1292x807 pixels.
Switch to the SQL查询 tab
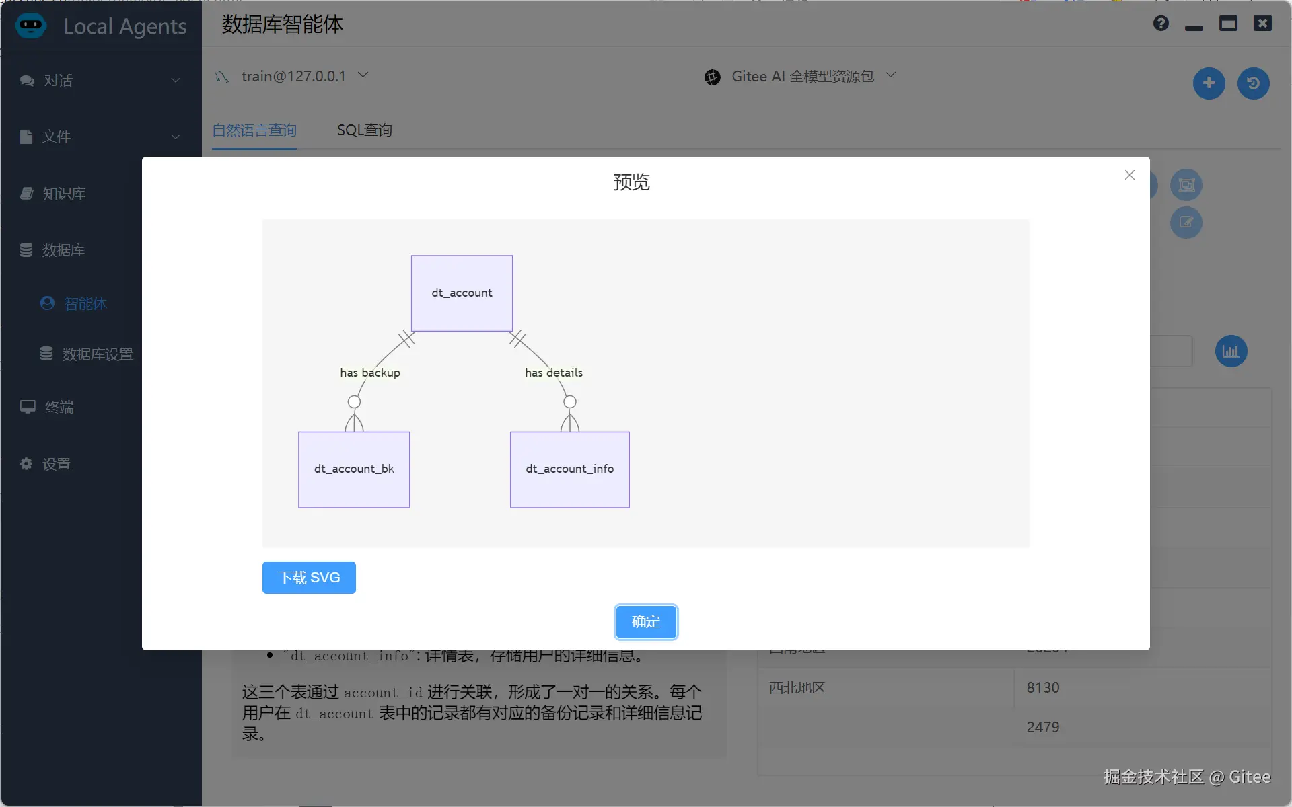tap(364, 130)
